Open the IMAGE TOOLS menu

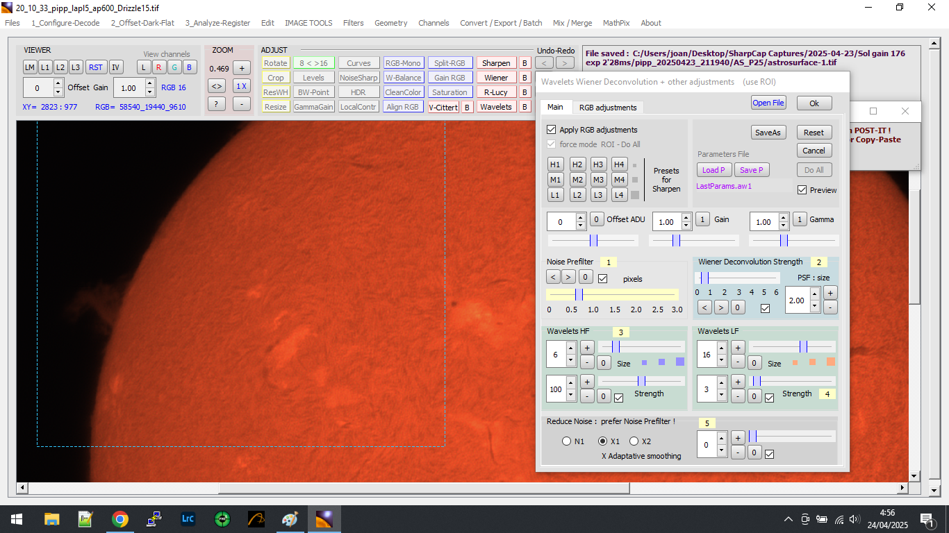[x=308, y=23]
